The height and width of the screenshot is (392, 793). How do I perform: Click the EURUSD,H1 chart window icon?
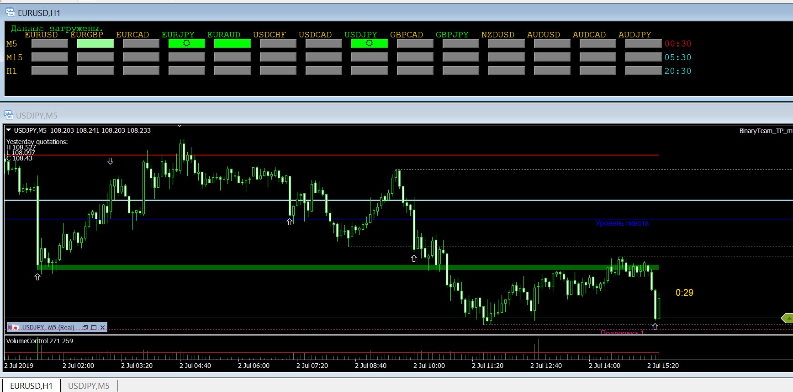(x=10, y=13)
